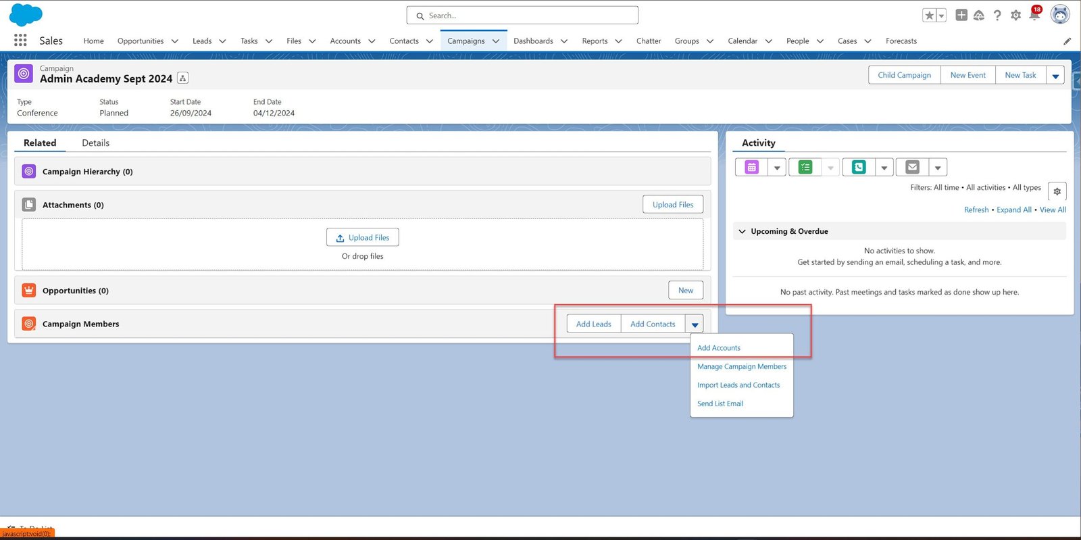Open the Reports navigation tab
The height and width of the screenshot is (540, 1081).
[x=595, y=41]
